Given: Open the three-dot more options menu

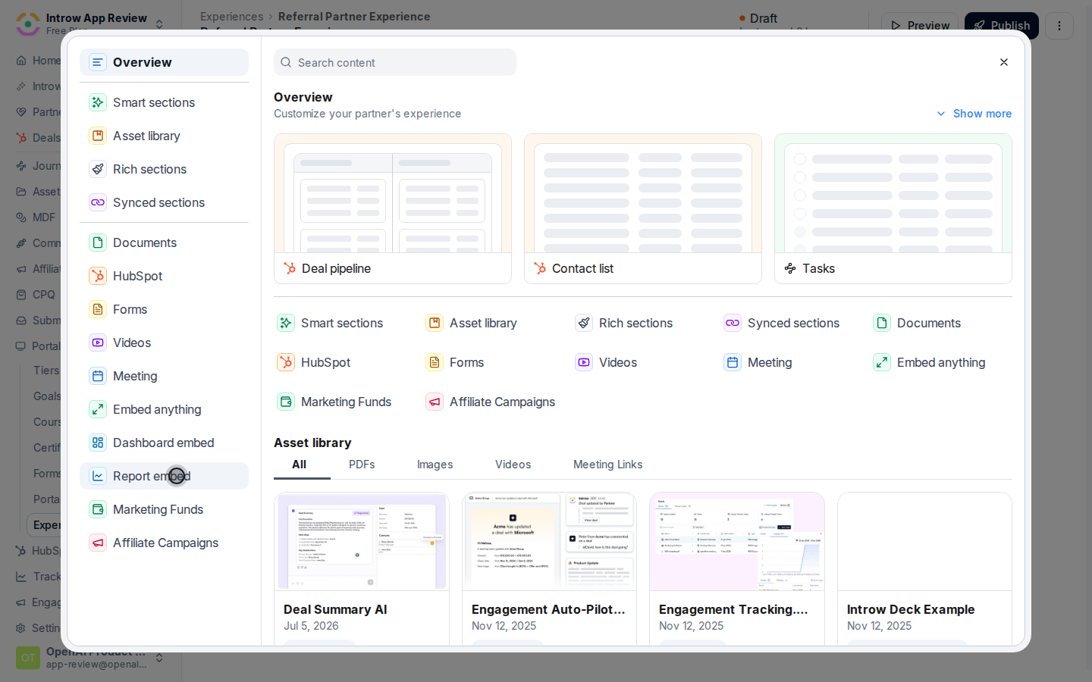Looking at the screenshot, I should tap(1059, 26).
